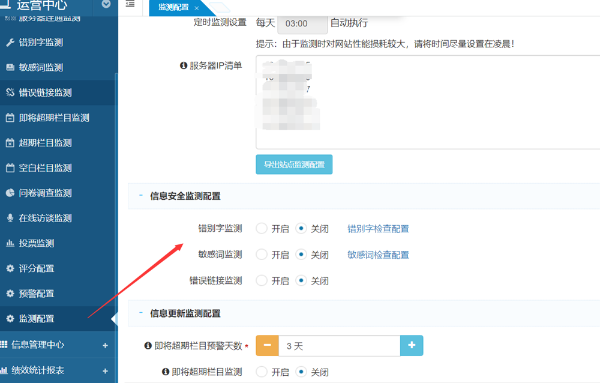Open 即将超期栏目监测 in the sidebar
Image resolution: width=600 pixels, height=383 pixels.
tap(54, 118)
